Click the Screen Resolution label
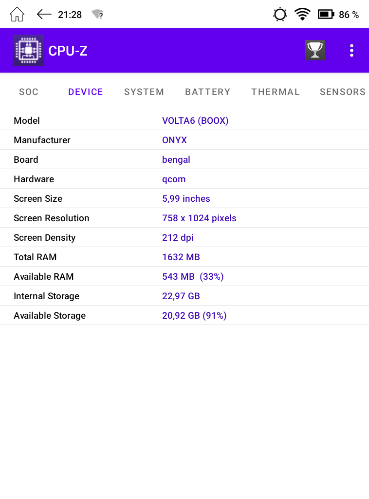The width and height of the screenshot is (369, 499). (52, 218)
